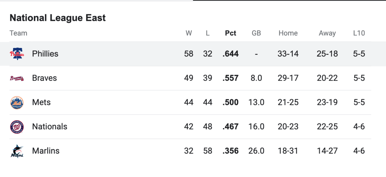This screenshot has width=386, height=177.
Task: Select the L10 column header
Action: click(359, 33)
